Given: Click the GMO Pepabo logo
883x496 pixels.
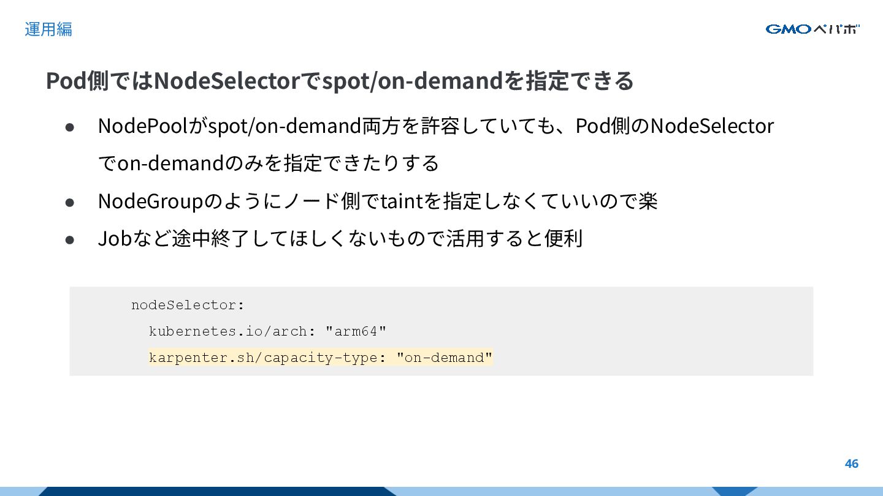Looking at the screenshot, I should click(812, 29).
